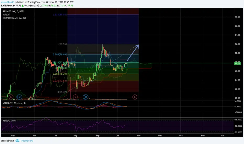Click the green up-triangle price change indicator

(x=23, y=5)
